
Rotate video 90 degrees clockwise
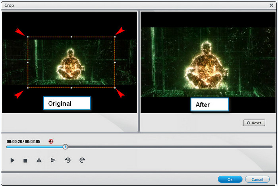tap(82, 160)
